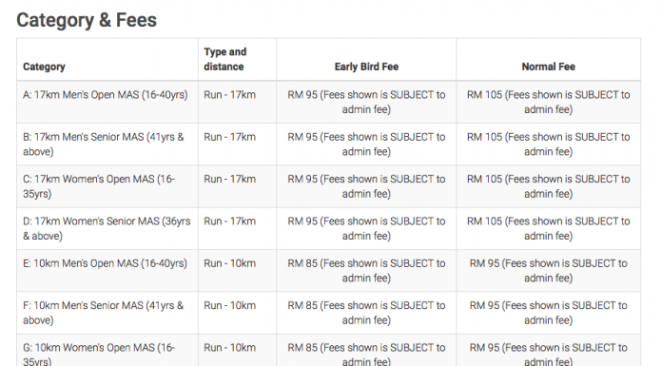Click RM 105 normal fee in category C row

(549, 186)
